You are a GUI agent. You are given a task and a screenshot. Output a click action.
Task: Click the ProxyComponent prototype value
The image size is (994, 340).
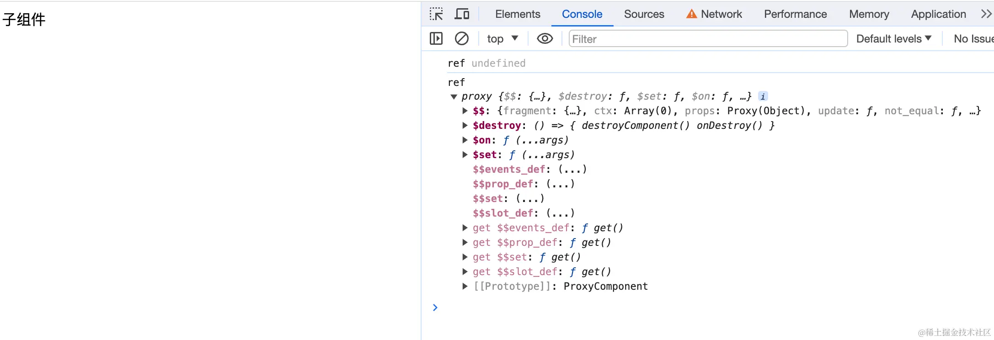click(605, 287)
